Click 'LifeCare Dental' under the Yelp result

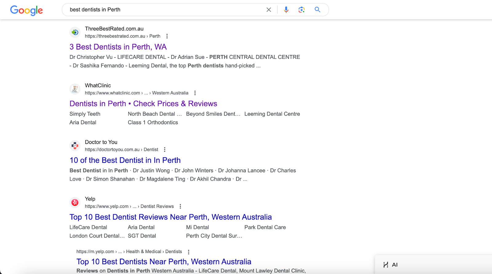(88, 227)
